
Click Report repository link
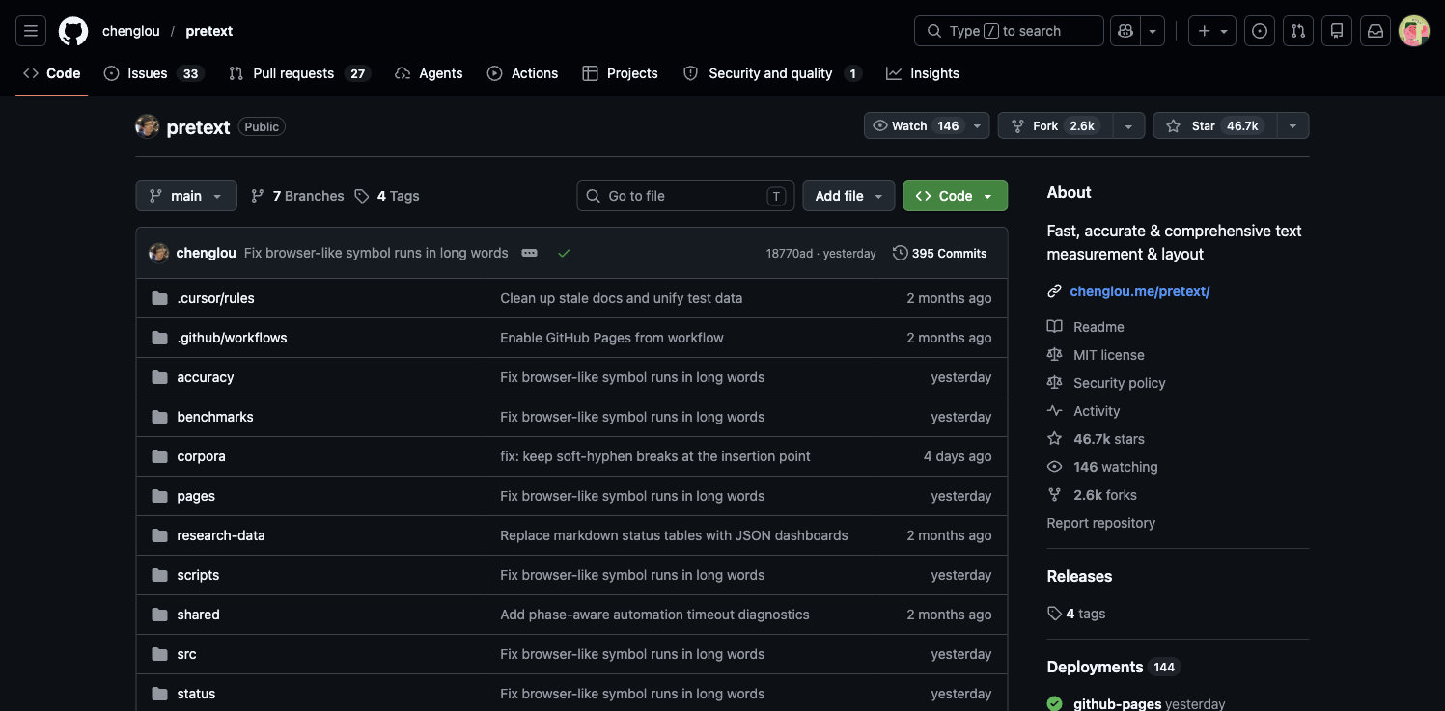coord(1101,523)
